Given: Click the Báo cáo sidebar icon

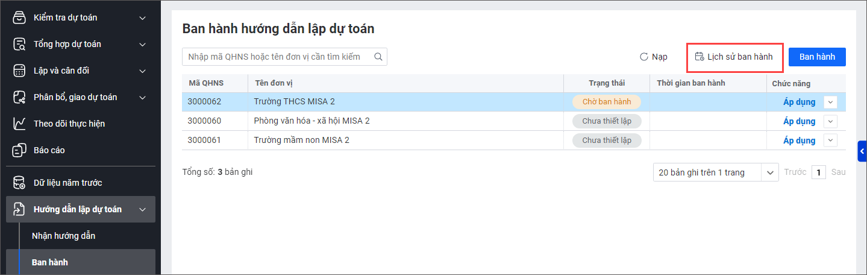Looking at the screenshot, I should coord(19,150).
